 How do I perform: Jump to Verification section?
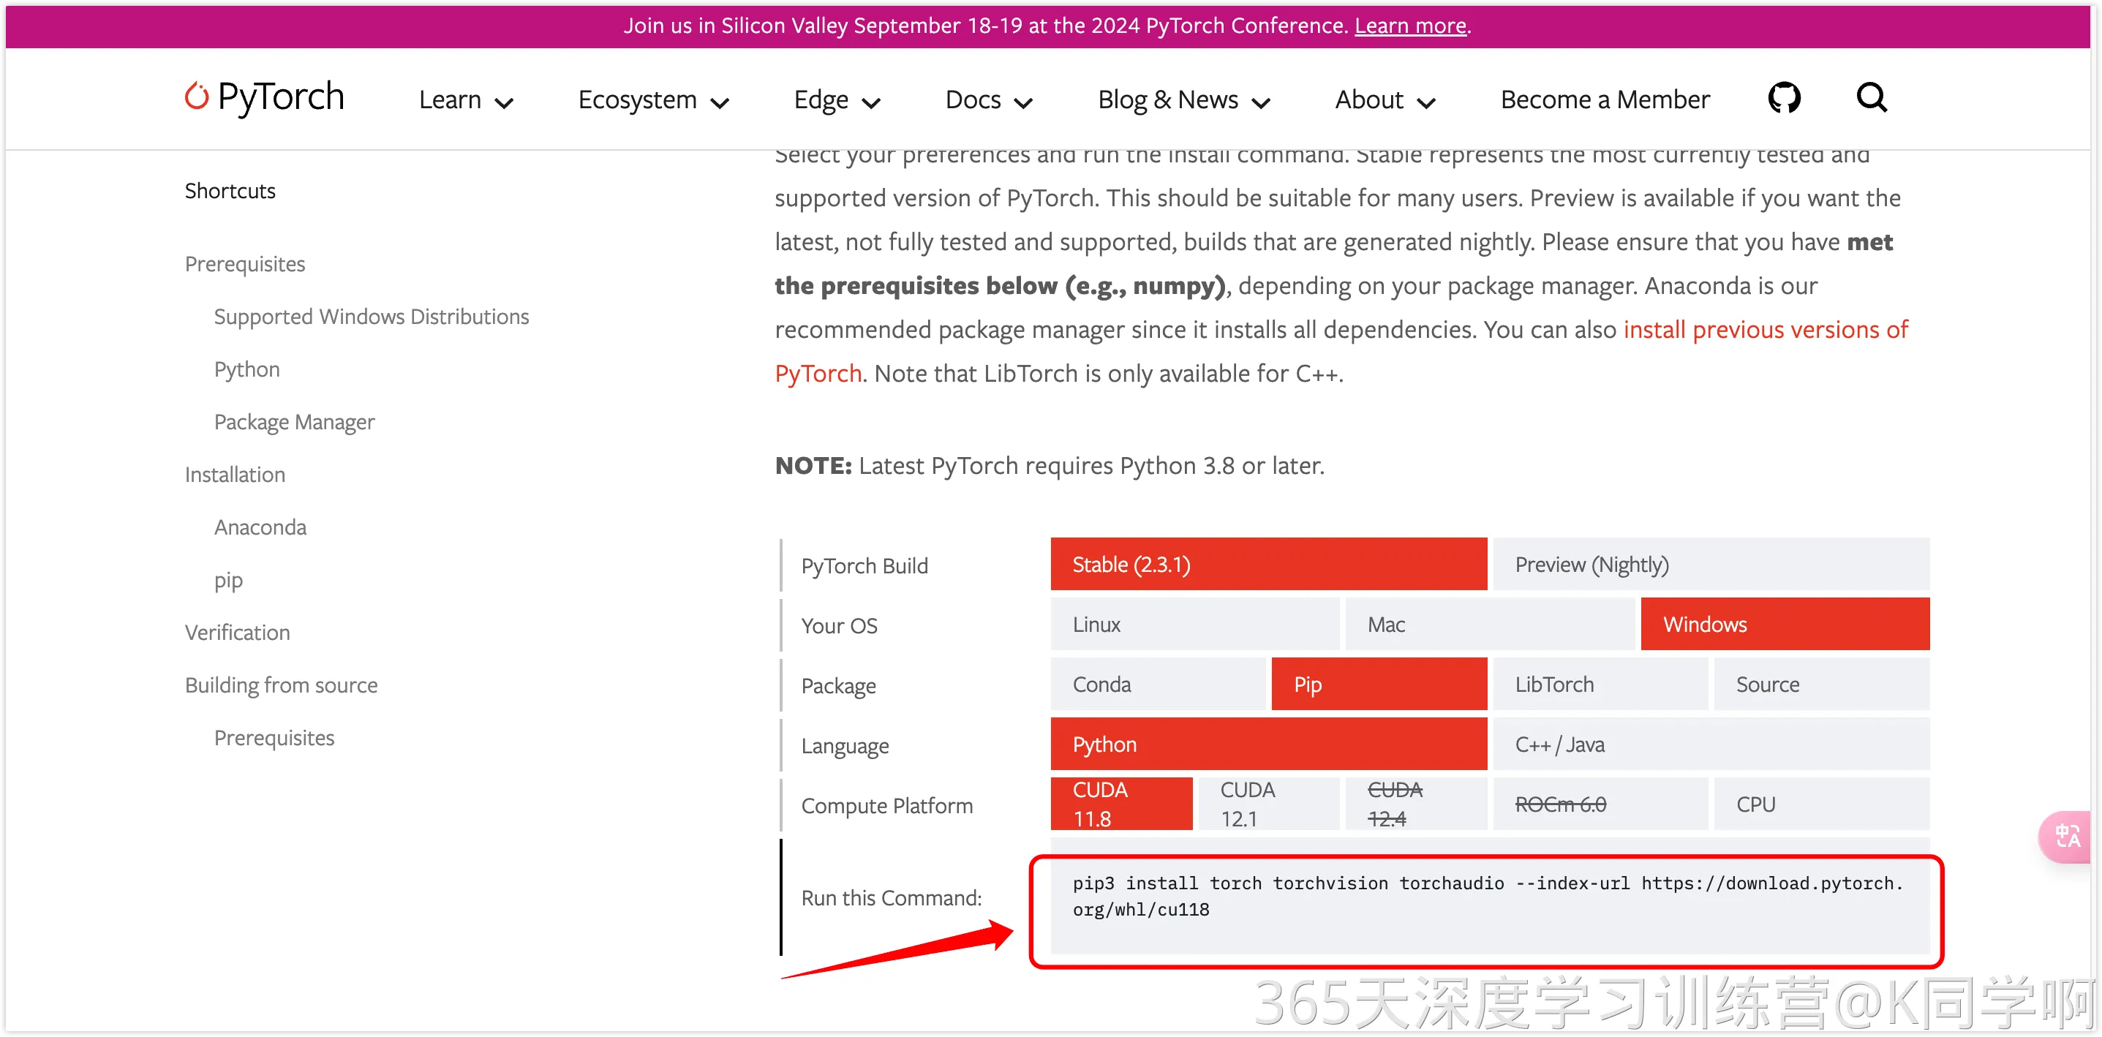237,633
